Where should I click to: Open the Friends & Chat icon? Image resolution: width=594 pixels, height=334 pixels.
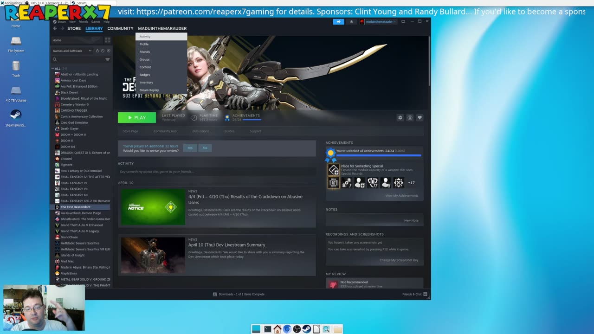click(425, 294)
